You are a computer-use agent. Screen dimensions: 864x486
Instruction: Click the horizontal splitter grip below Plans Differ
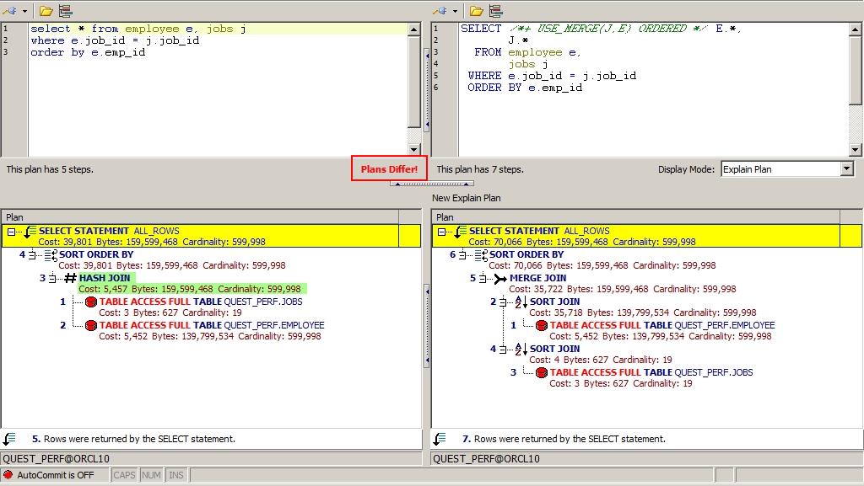tap(431, 184)
